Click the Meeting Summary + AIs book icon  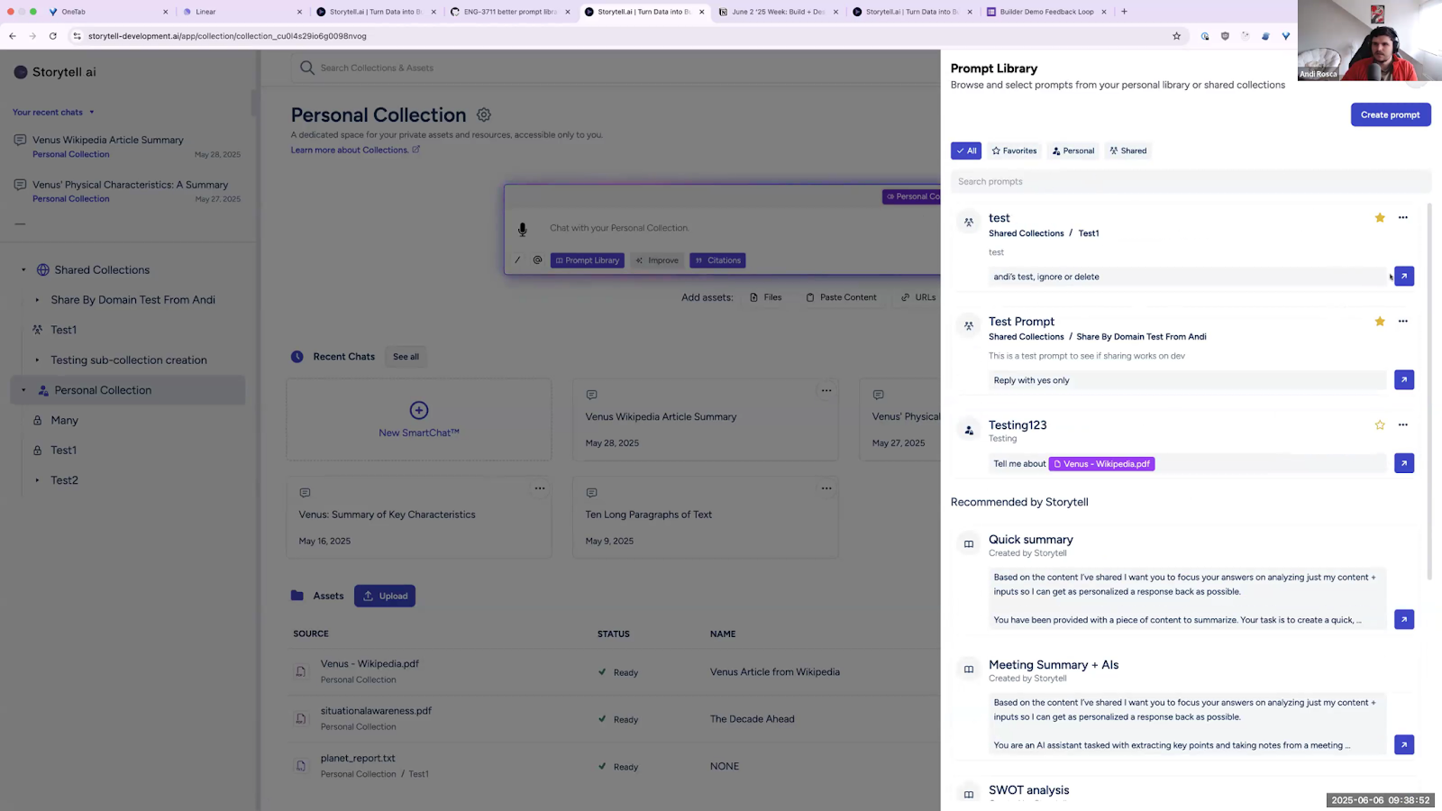coord(968,669)
